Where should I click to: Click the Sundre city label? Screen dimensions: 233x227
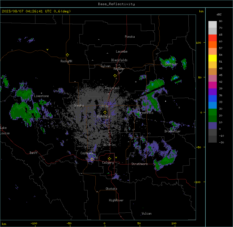(79, 105)
